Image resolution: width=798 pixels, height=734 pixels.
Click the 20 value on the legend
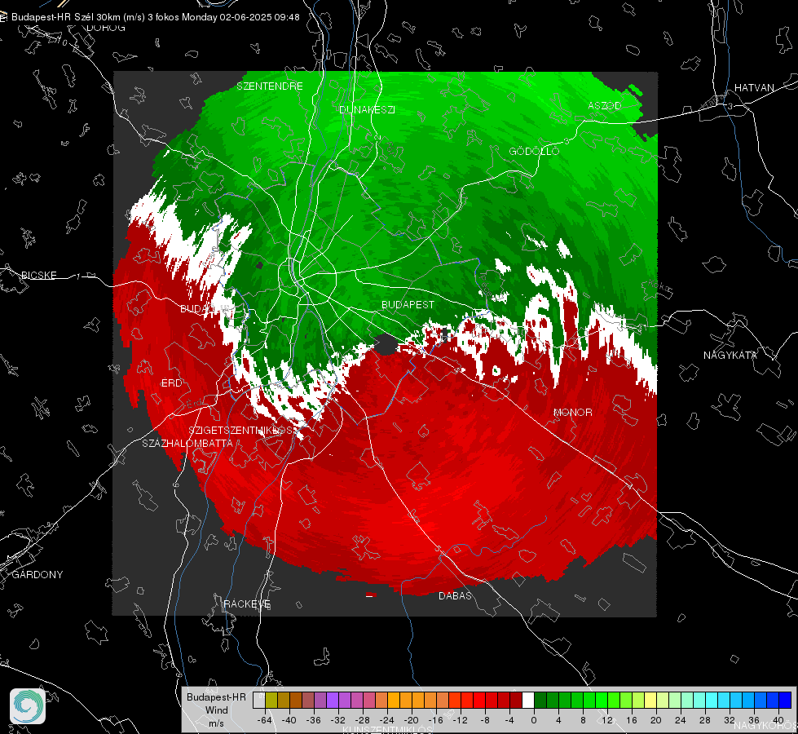(656, 720)
